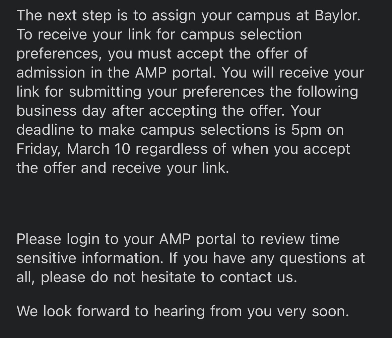Click "offer of" ending the third line
Viewport: 392px width, 338px height.
282,53
